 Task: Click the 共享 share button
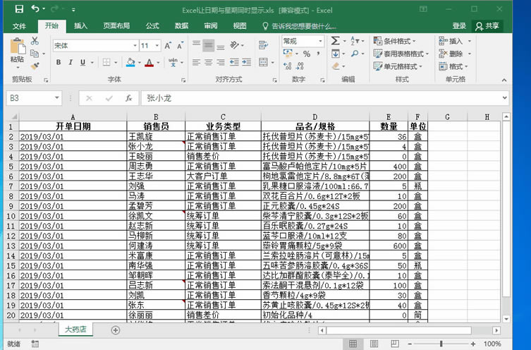click(x=487, y=25)
